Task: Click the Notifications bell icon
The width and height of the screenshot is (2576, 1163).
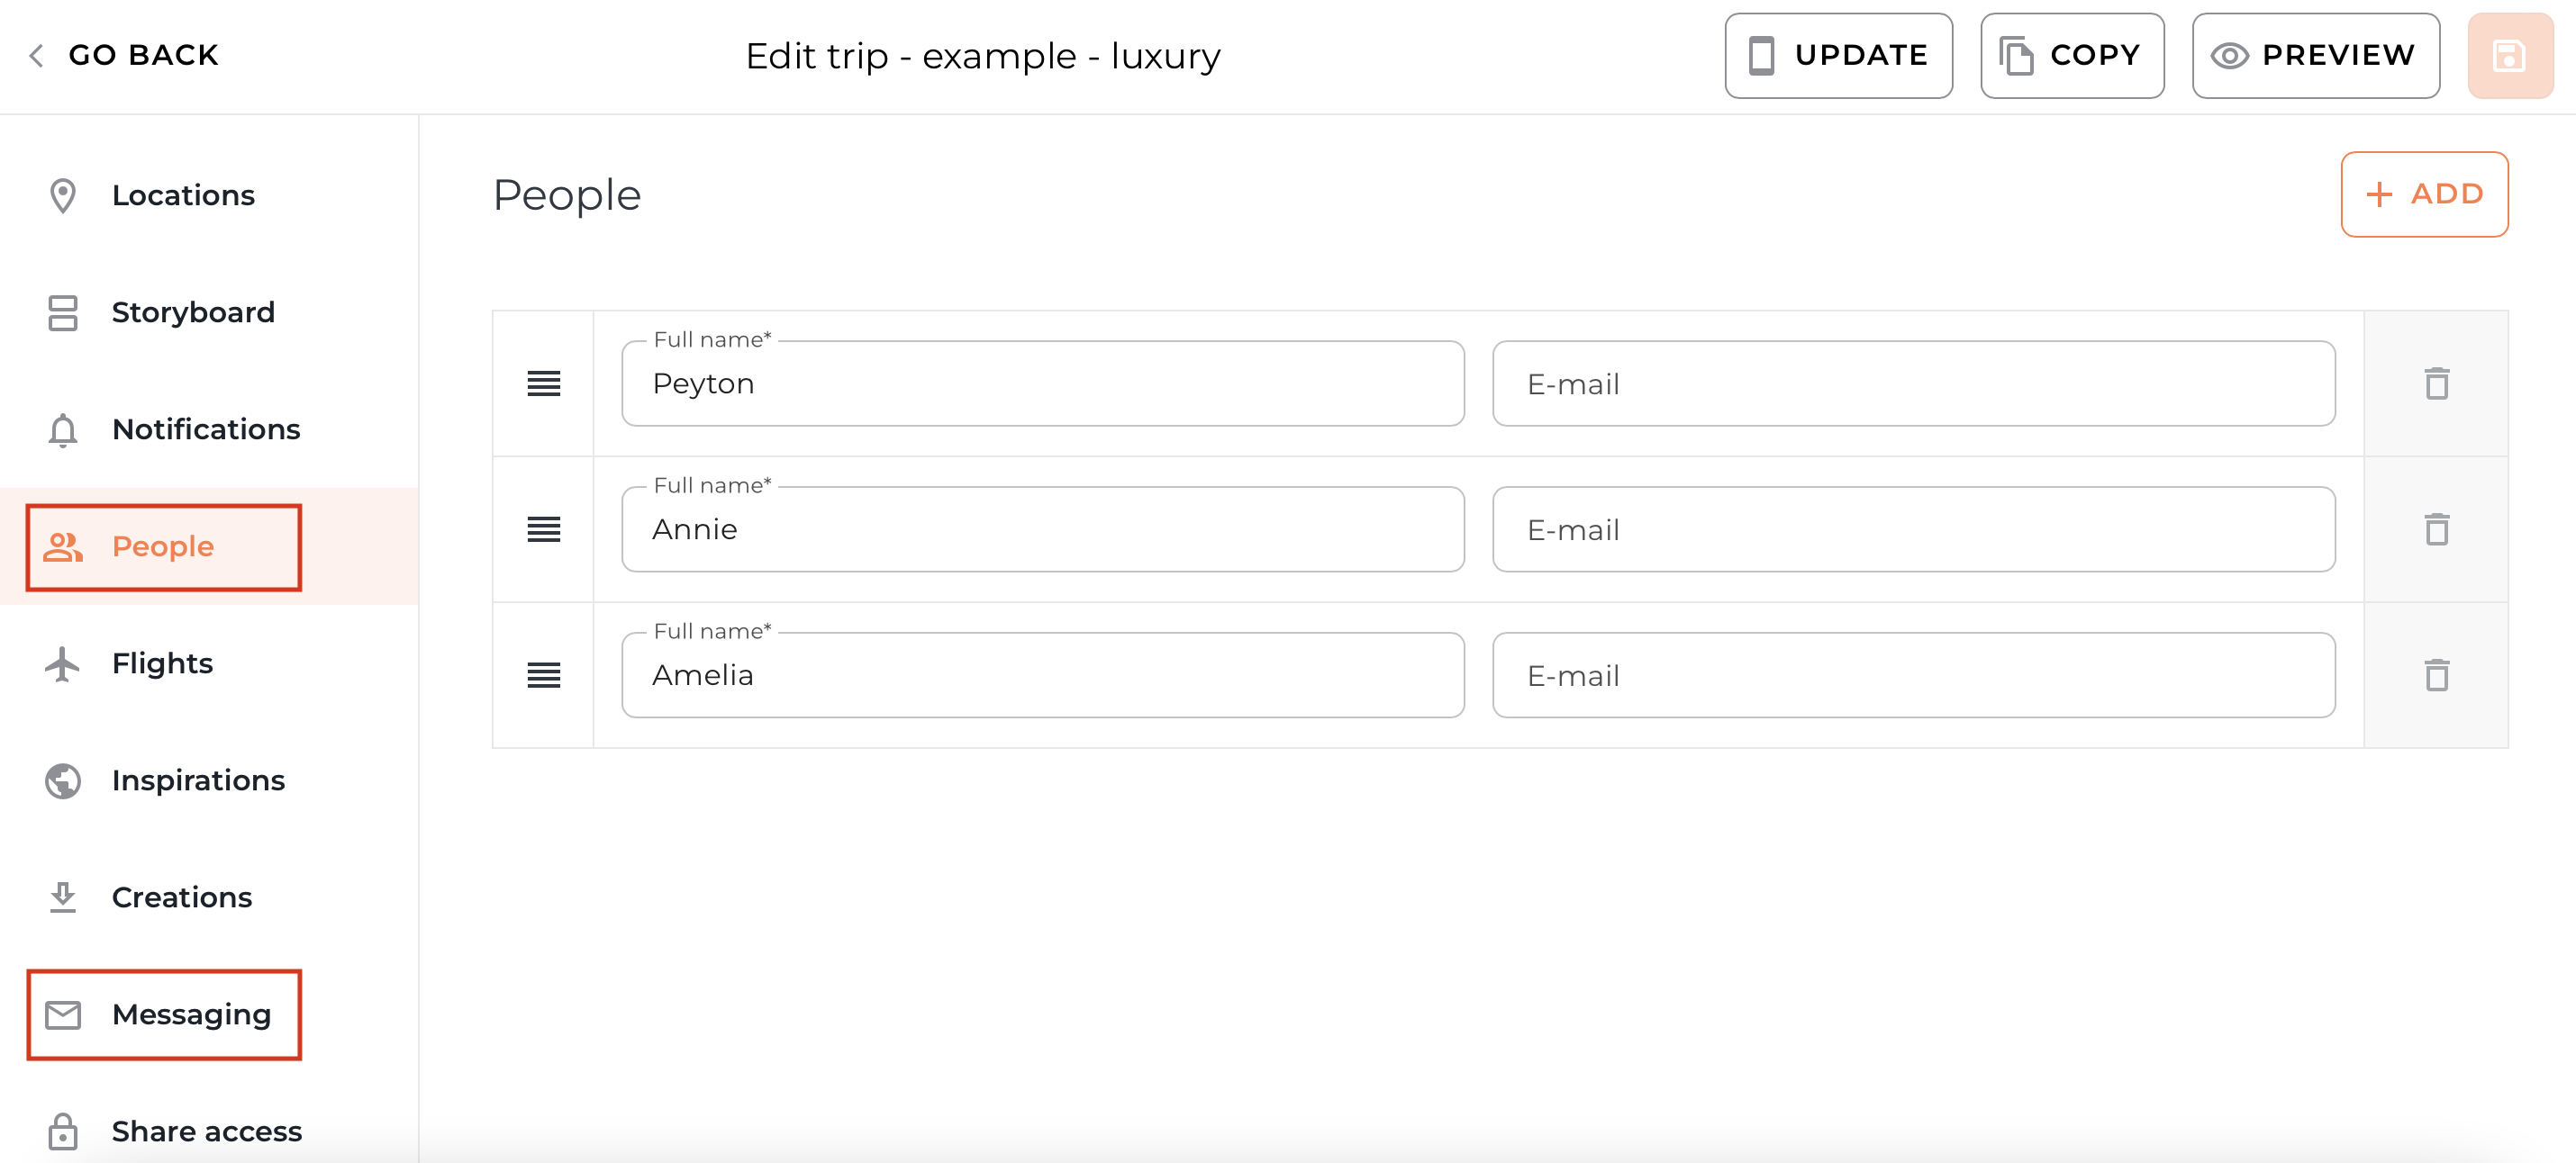Action: pyautogui.click(x=63, y=429)
